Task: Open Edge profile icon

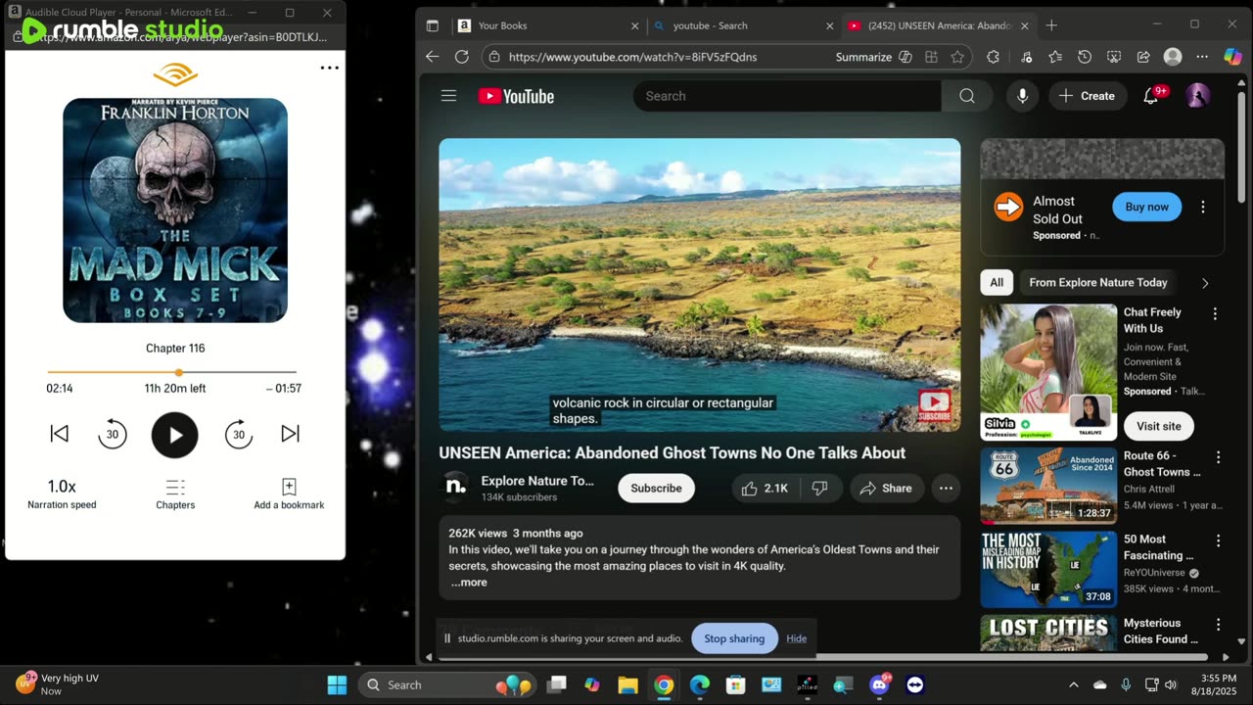Action: click(1173, 57)
